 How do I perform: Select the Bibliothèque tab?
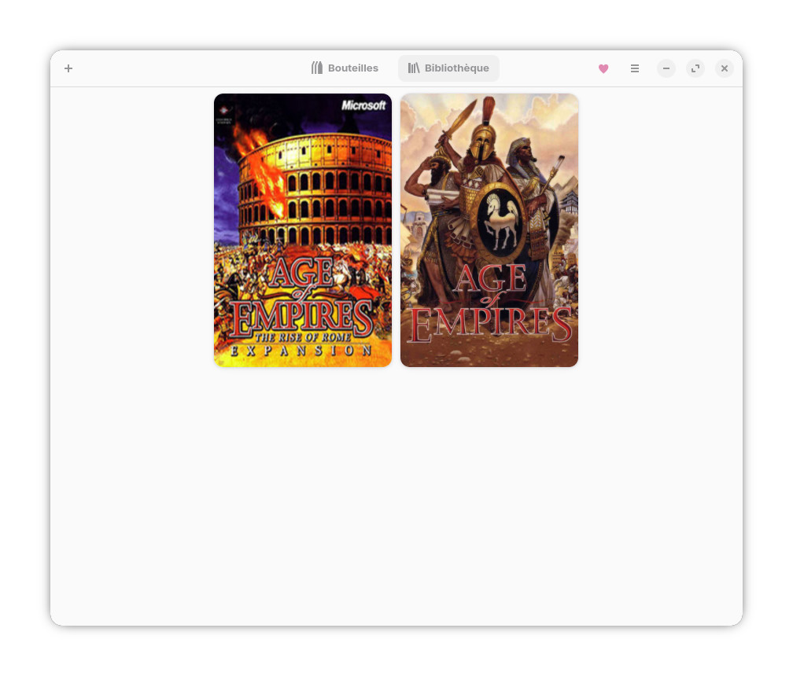pos(448,68)
